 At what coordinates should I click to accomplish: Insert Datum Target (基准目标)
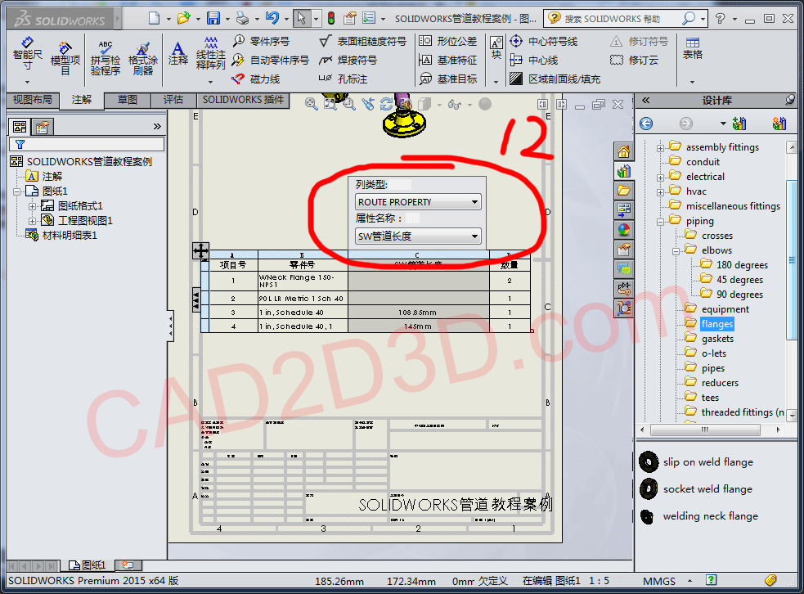447,79
